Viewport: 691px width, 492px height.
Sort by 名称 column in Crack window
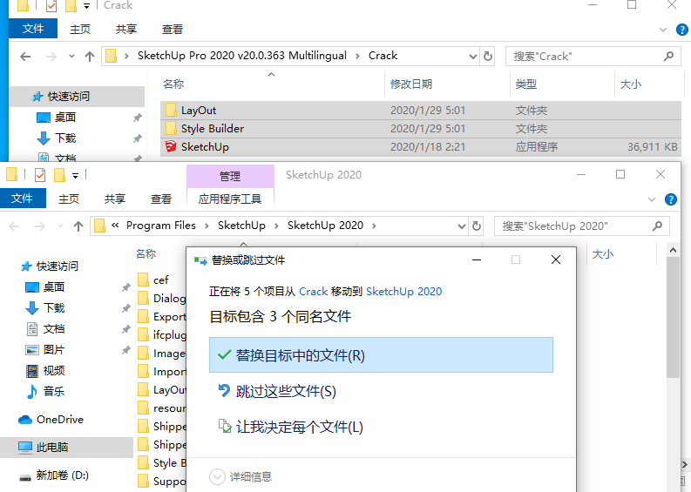point(173,84)
